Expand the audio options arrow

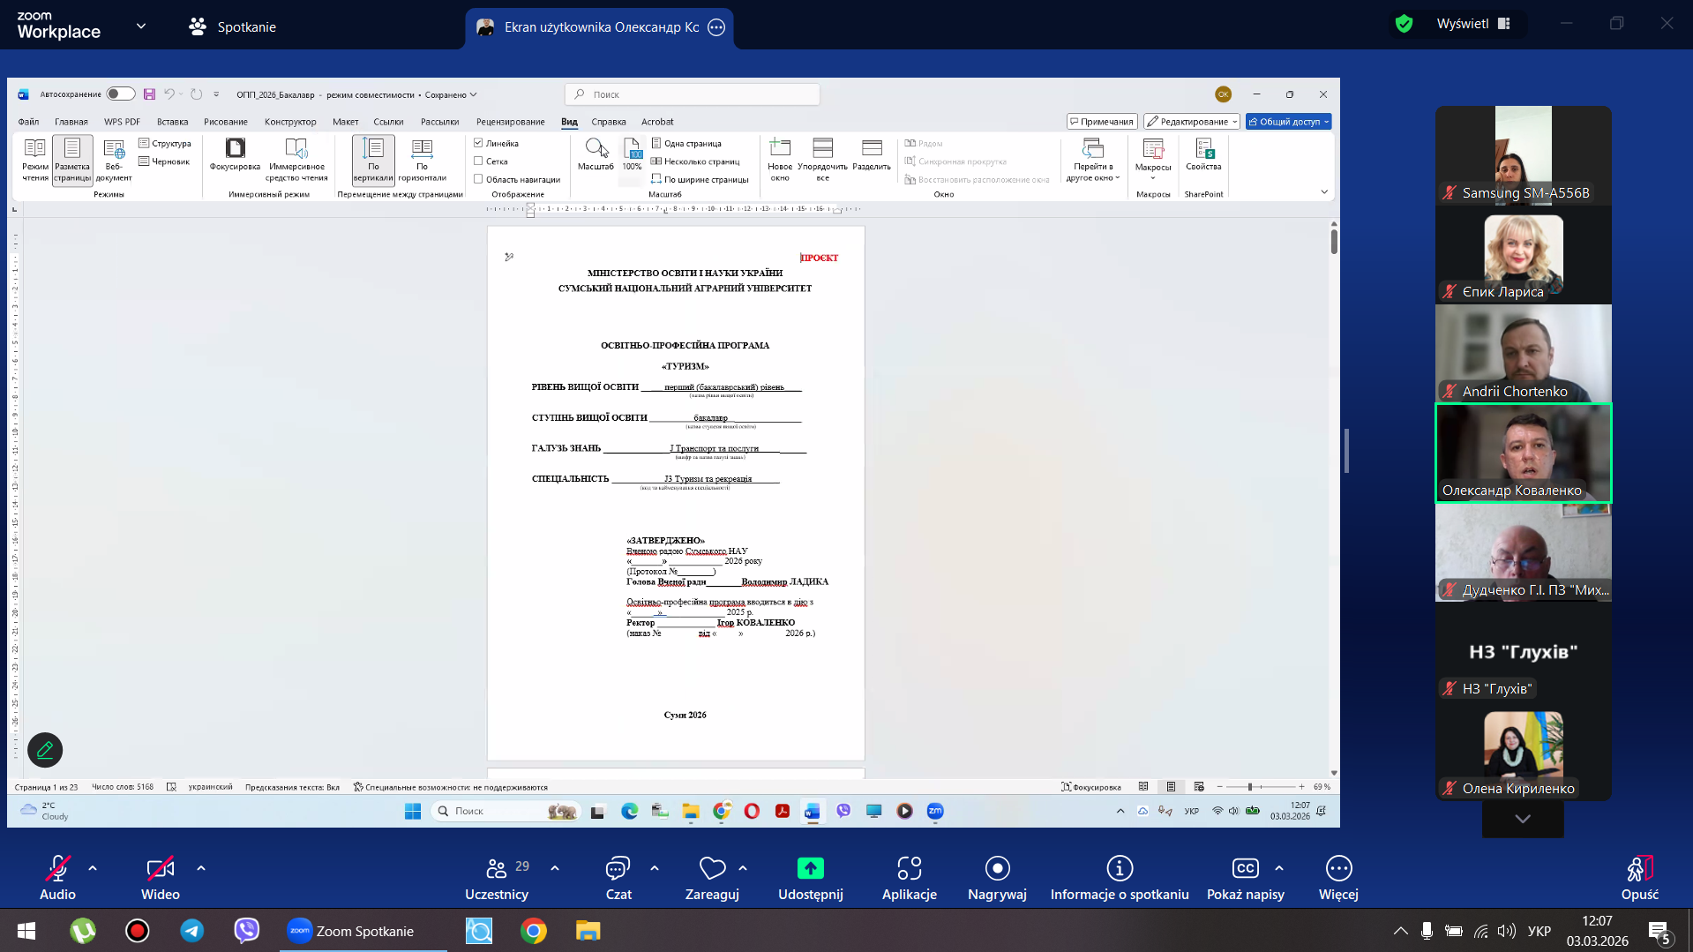[93, 868]
